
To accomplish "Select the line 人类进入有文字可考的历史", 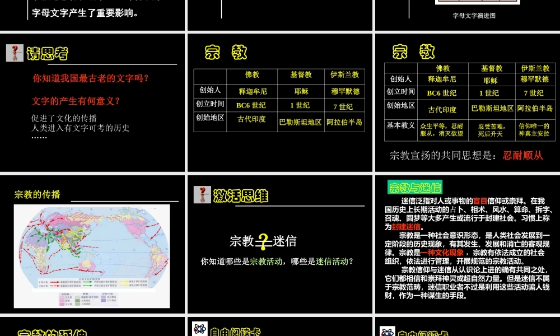I will click(80, 128).
